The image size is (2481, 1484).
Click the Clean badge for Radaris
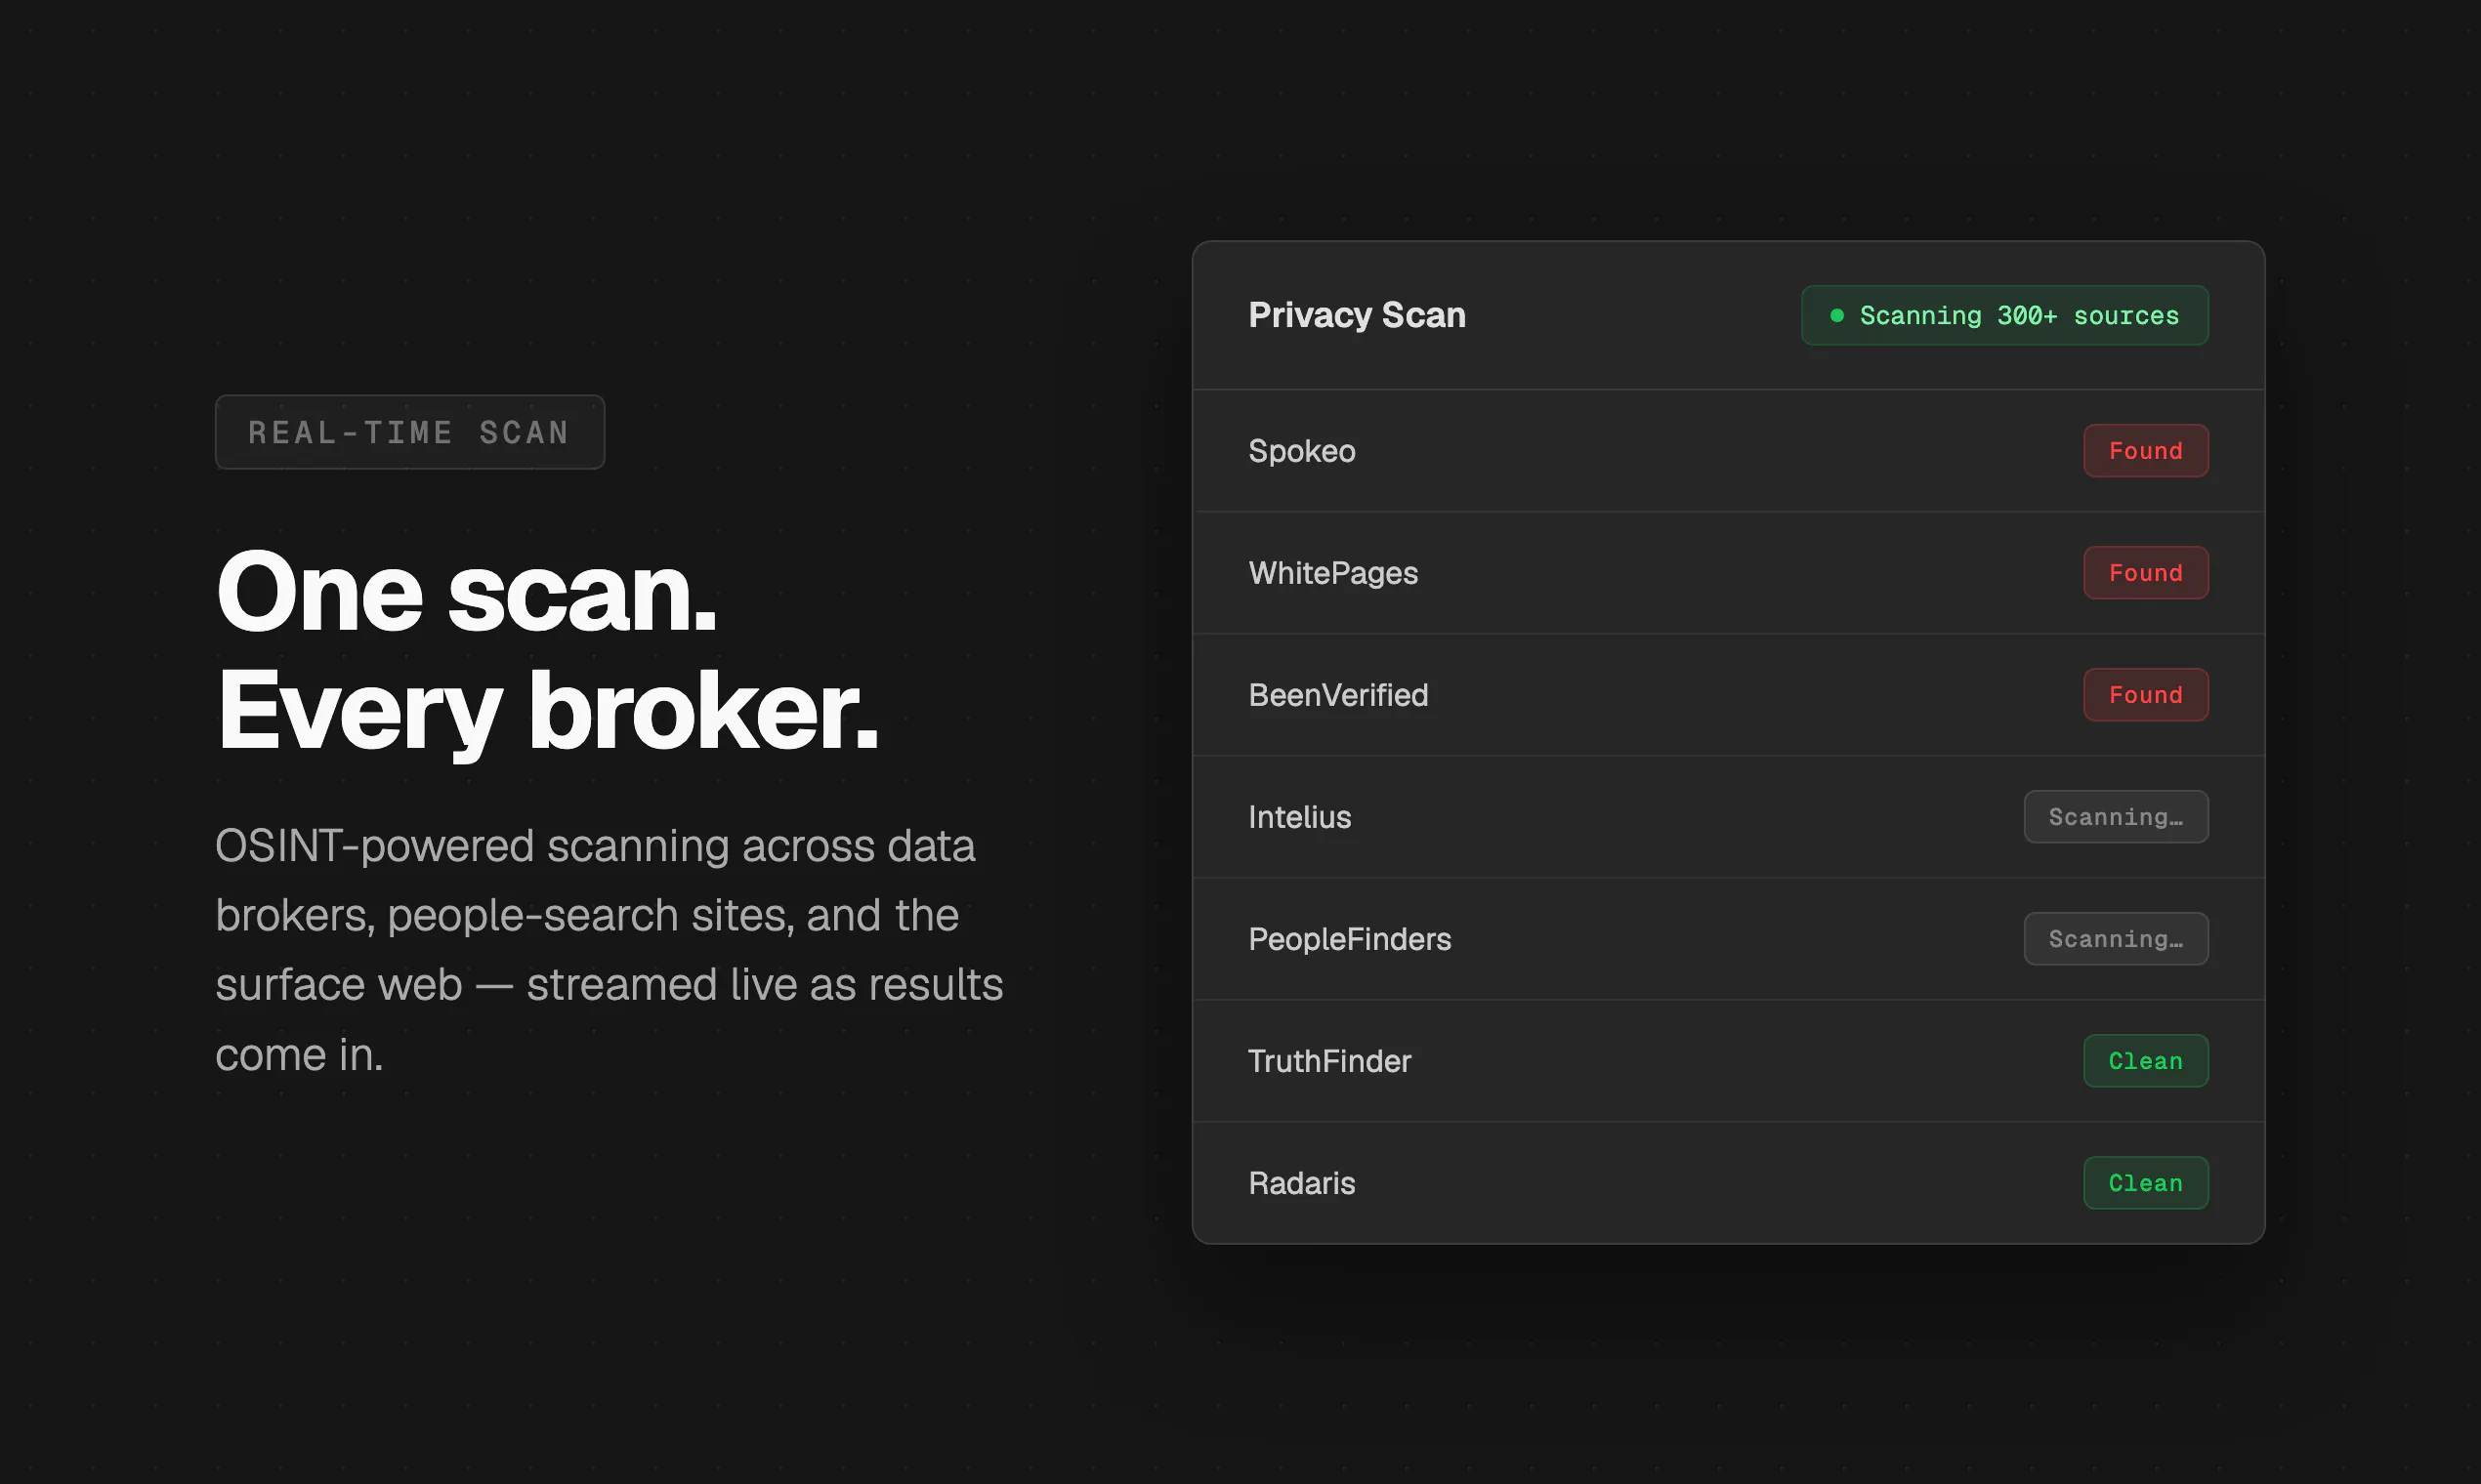(2146, 1183)
